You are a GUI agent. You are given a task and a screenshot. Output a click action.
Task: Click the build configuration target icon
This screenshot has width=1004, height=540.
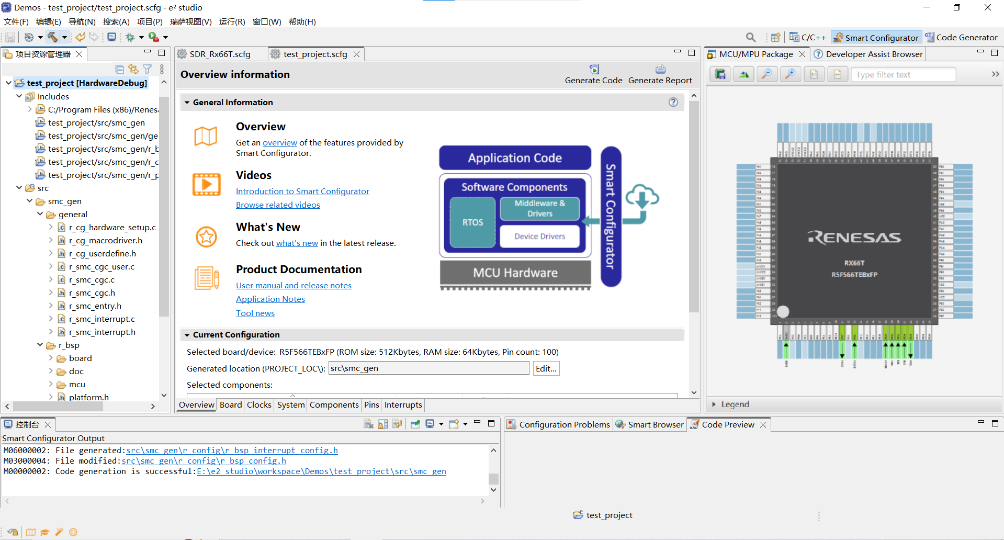(29, 37)
